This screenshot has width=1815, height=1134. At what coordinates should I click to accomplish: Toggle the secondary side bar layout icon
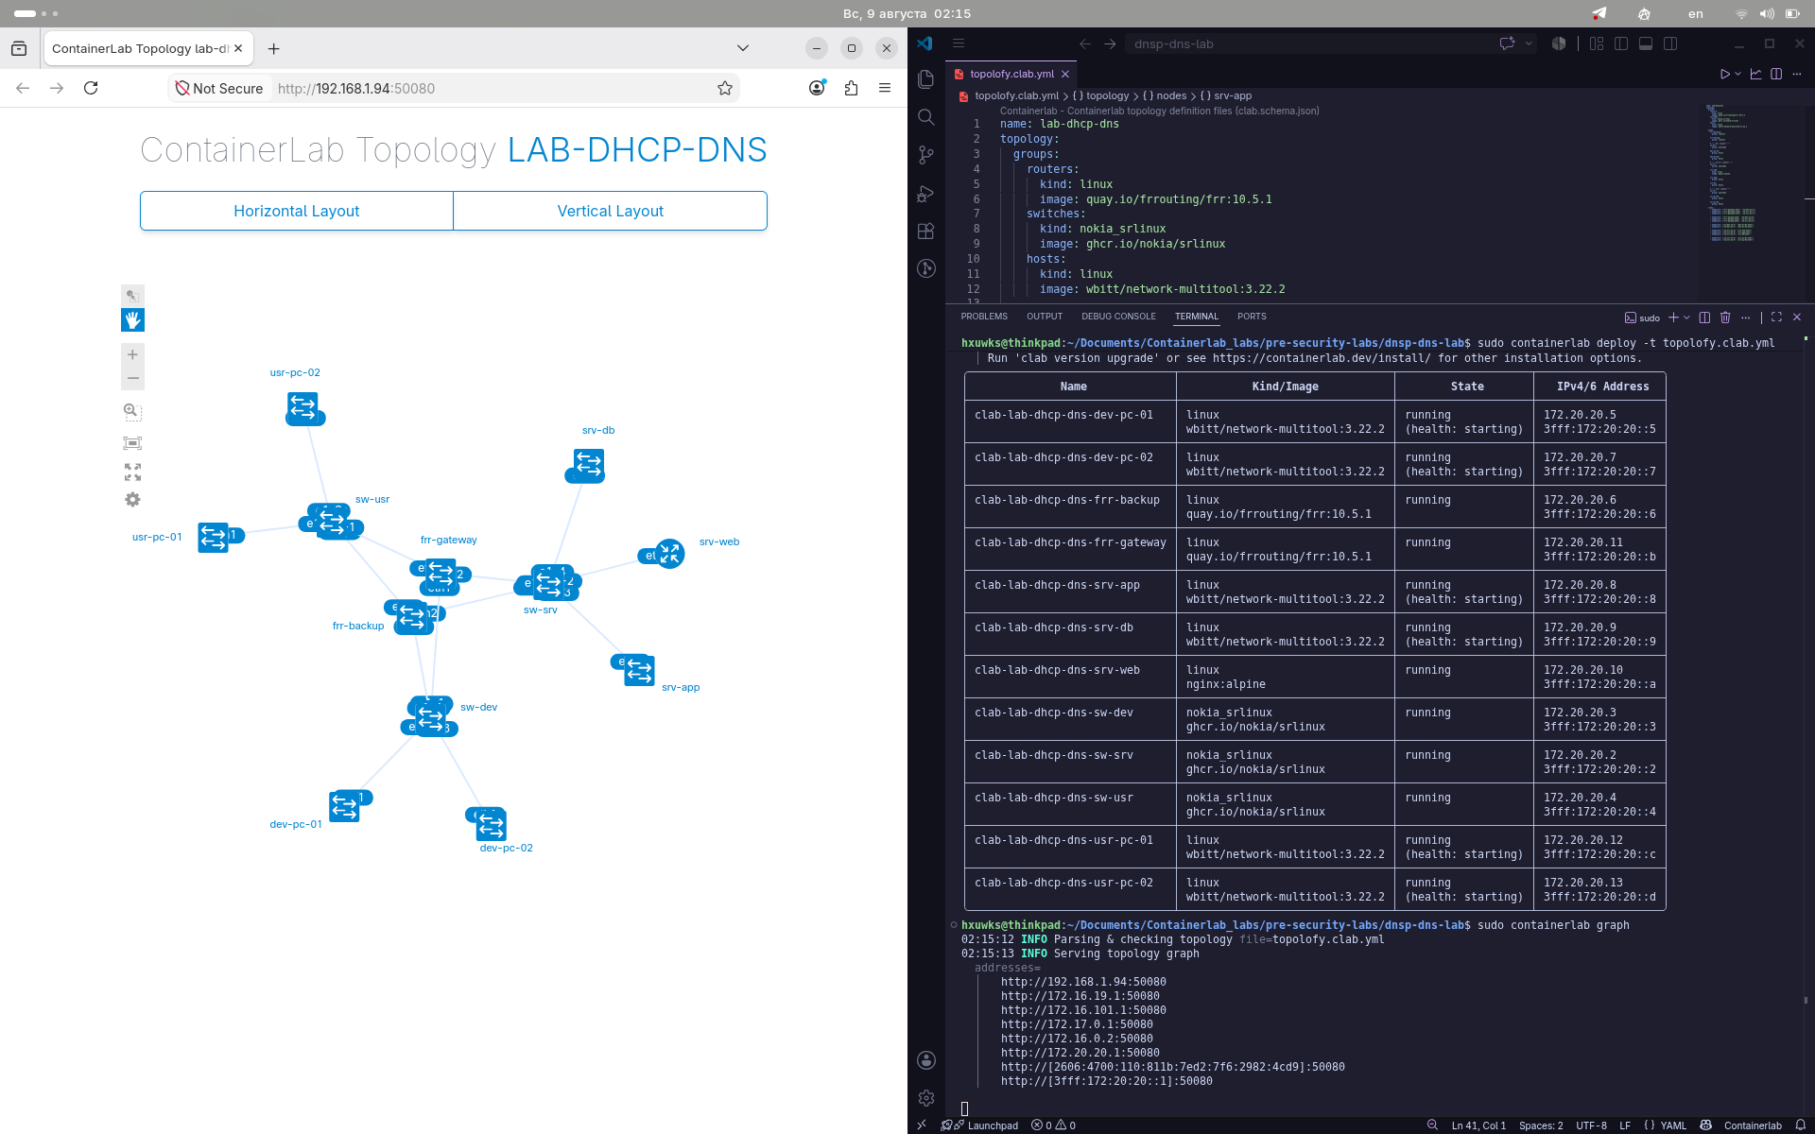(1670, 43)
